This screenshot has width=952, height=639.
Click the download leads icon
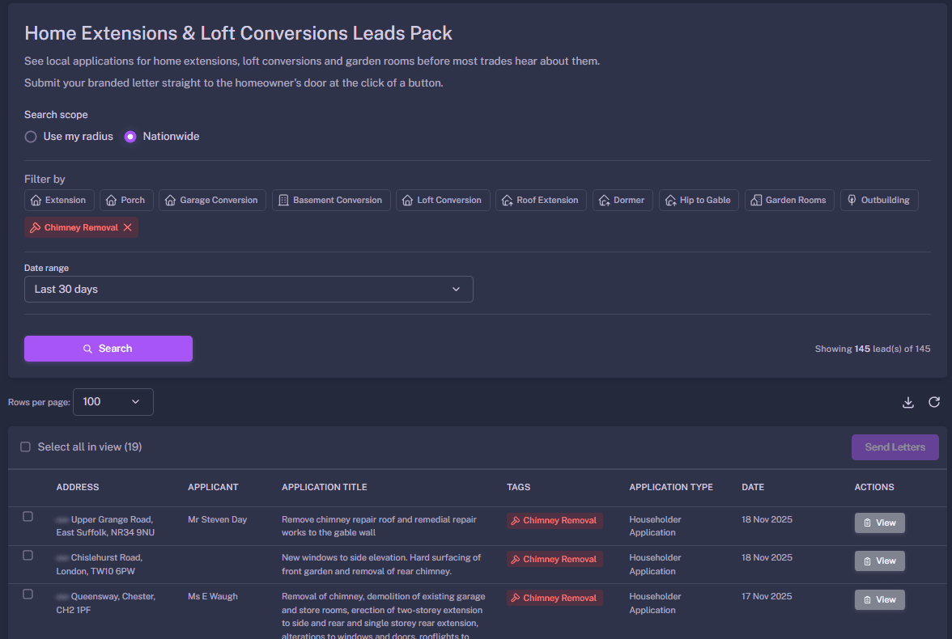click(908, 402)
